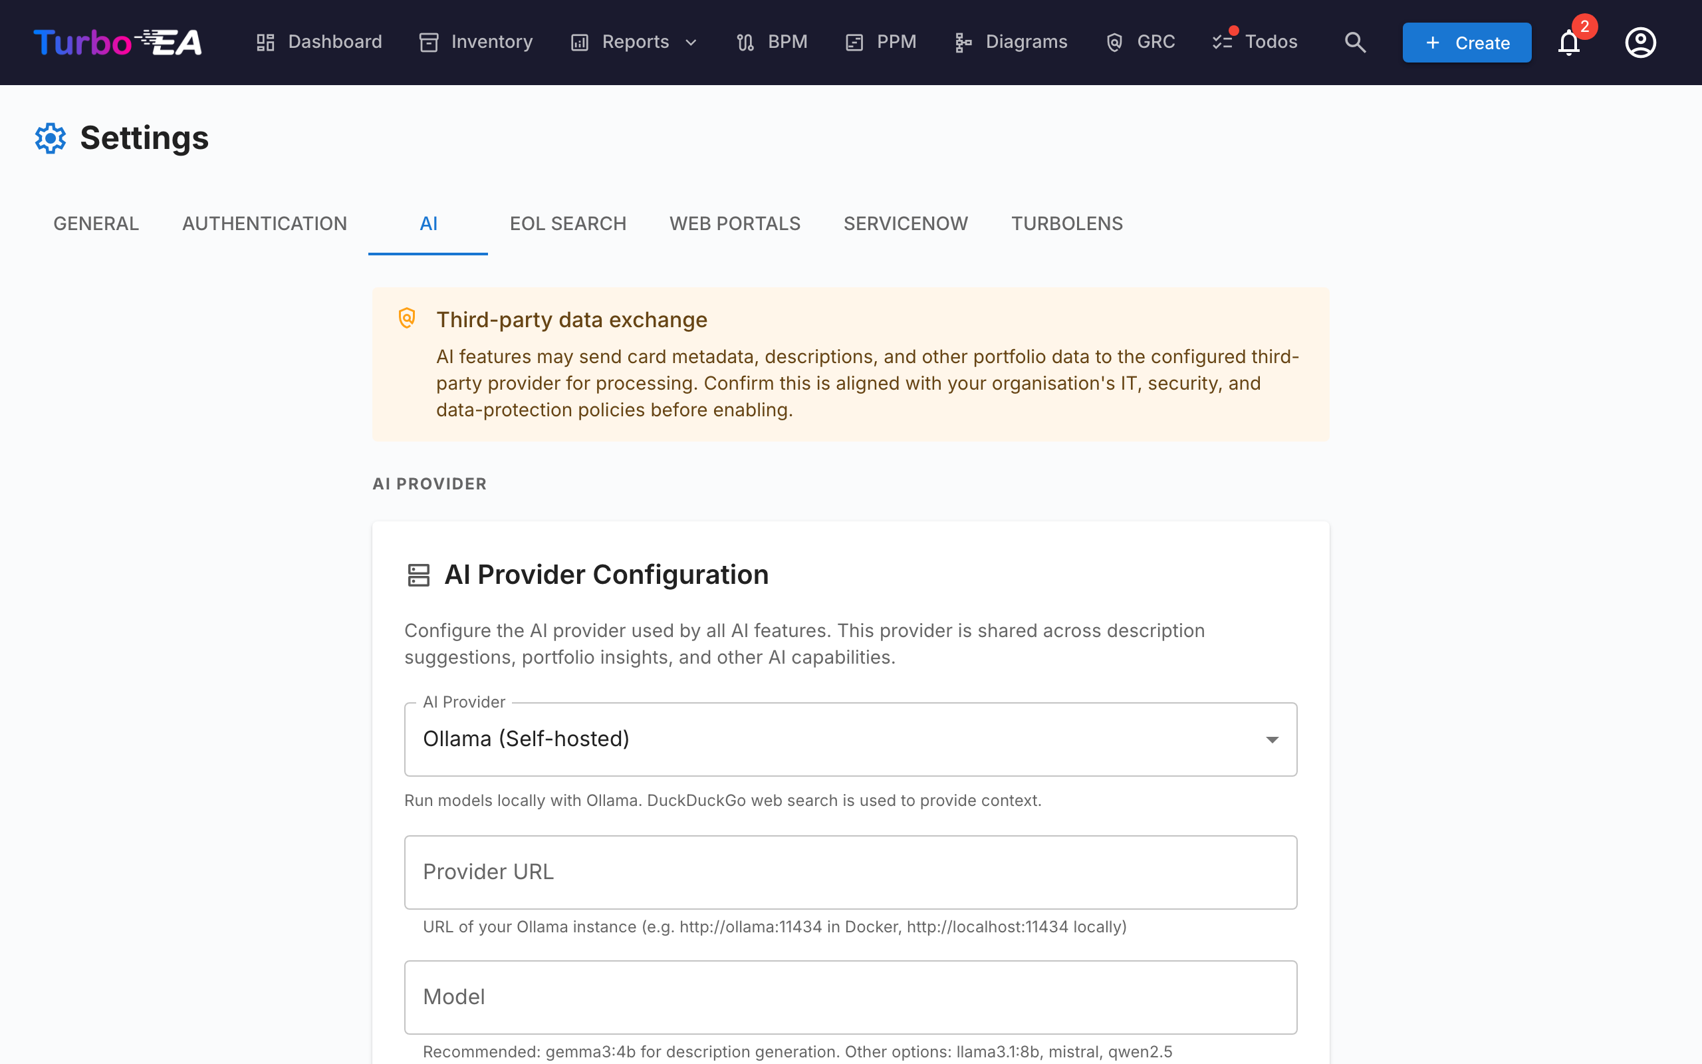1702x1064 pixels.
Task: Open the AI Provider dropdown
Action: click(850, 739)
